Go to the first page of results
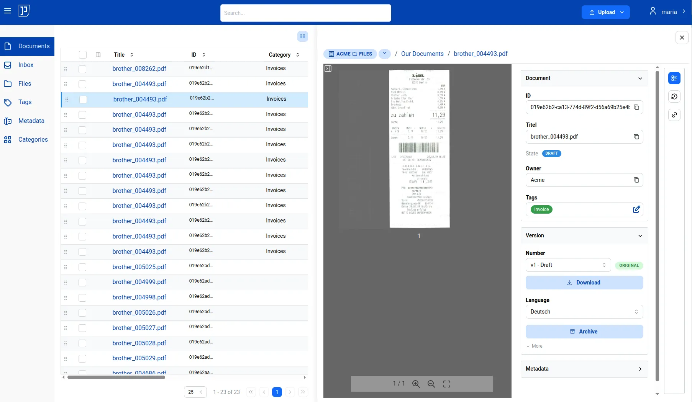Screen dimensions: 692x402 point(251,392)
